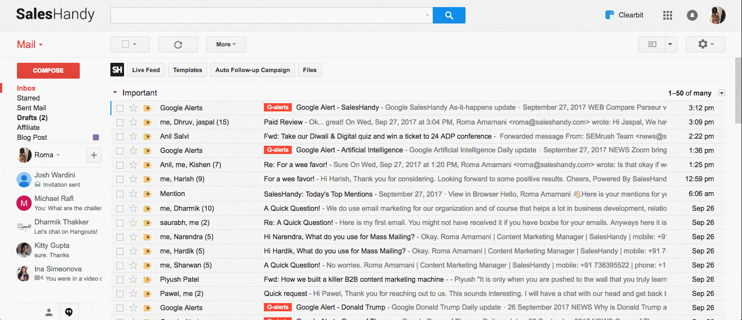The width and height of the screenshot is (742, 320).
Task: Open the Sent Mail folder
Action: [x=32, y=108]
